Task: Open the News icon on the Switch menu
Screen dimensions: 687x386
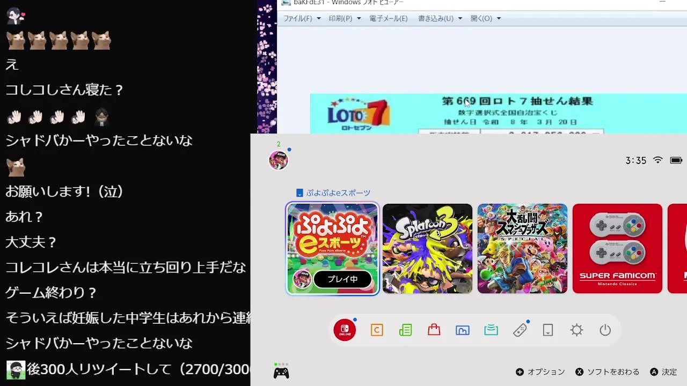Action: pyautogui.click(x=405, y=330)
